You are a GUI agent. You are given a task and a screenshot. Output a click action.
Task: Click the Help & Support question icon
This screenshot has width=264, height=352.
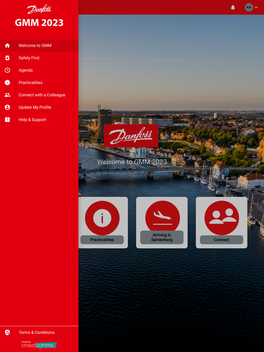pyautogui.click(x=7, y=120)
